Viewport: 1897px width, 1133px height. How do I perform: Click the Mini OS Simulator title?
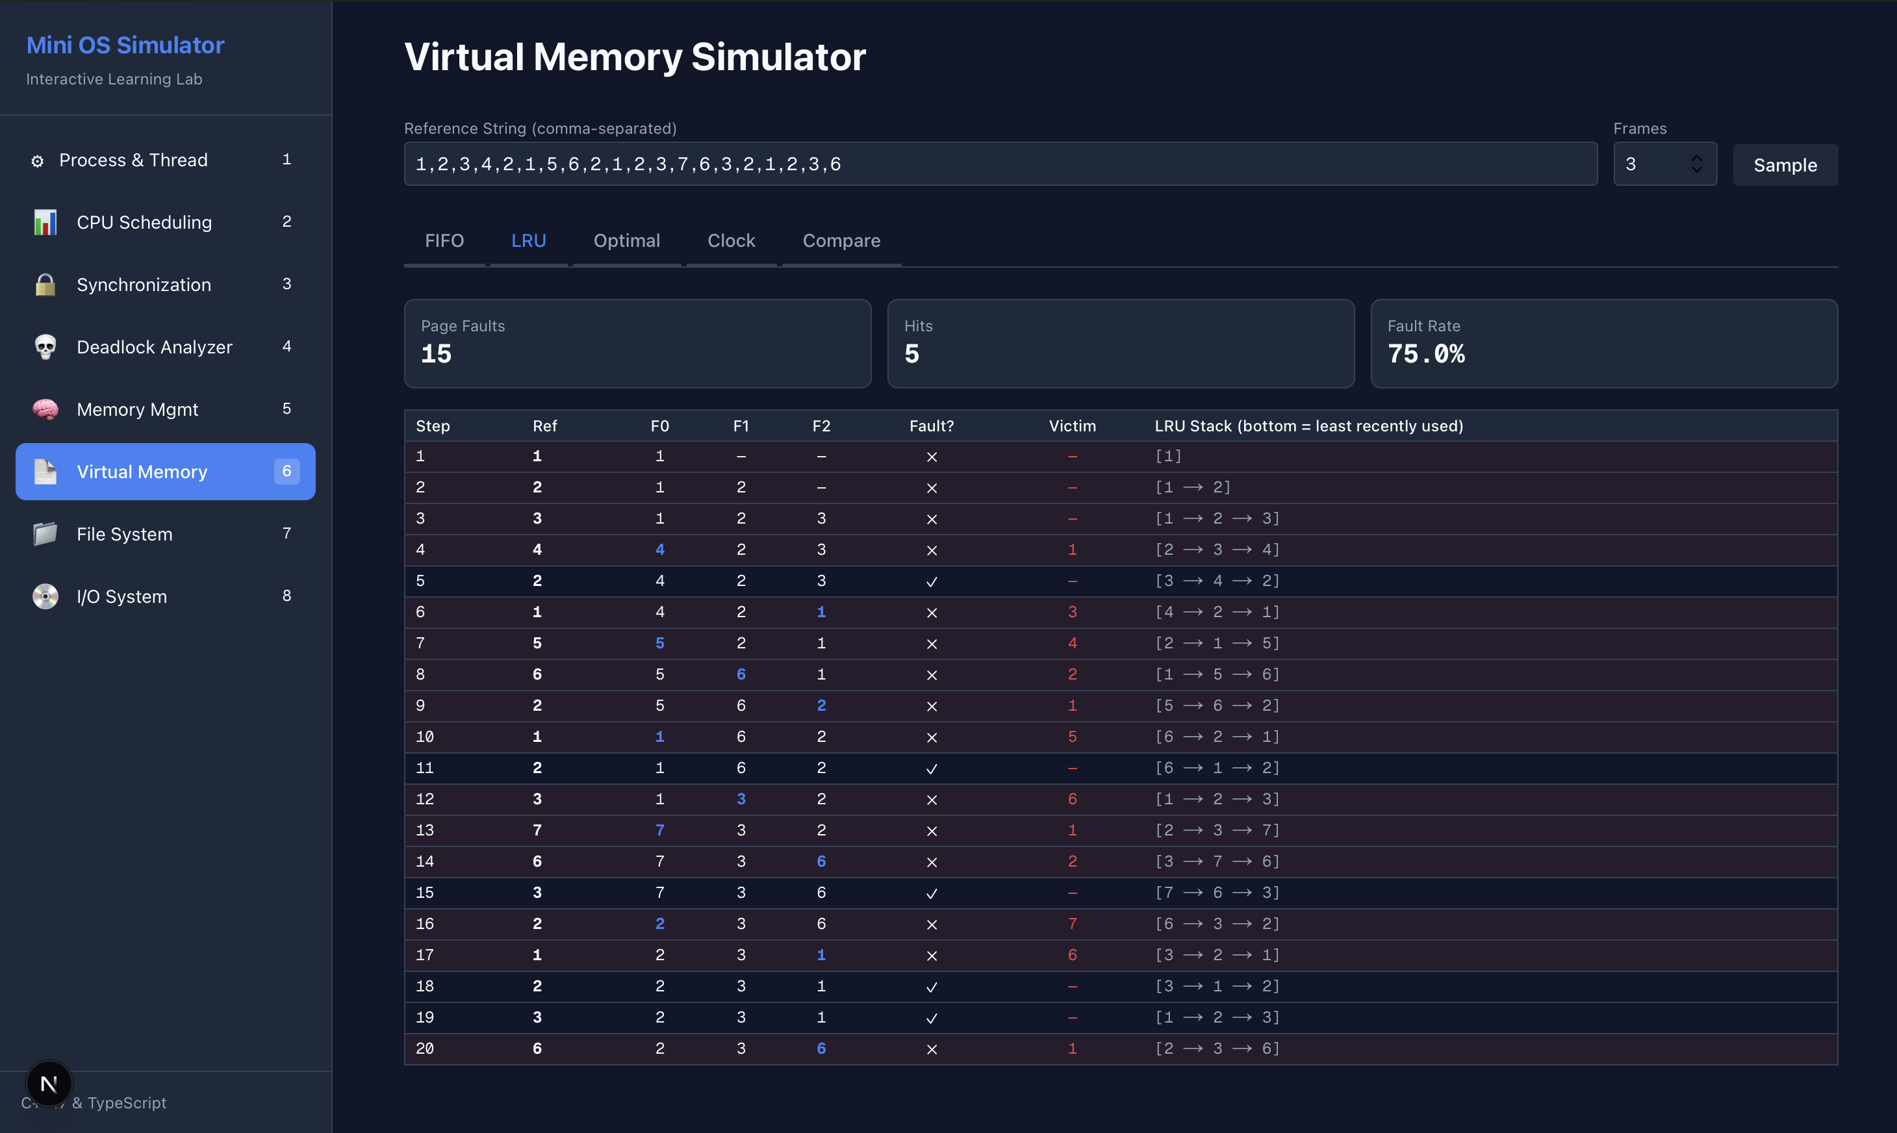coord(125,44)
